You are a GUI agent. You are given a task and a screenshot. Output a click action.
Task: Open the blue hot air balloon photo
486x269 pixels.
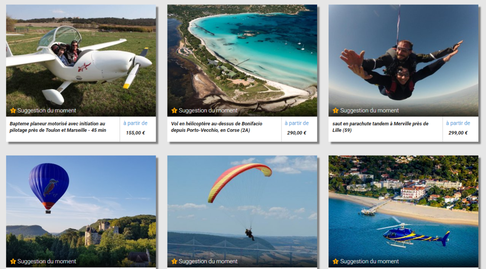[x=81, y=212]
